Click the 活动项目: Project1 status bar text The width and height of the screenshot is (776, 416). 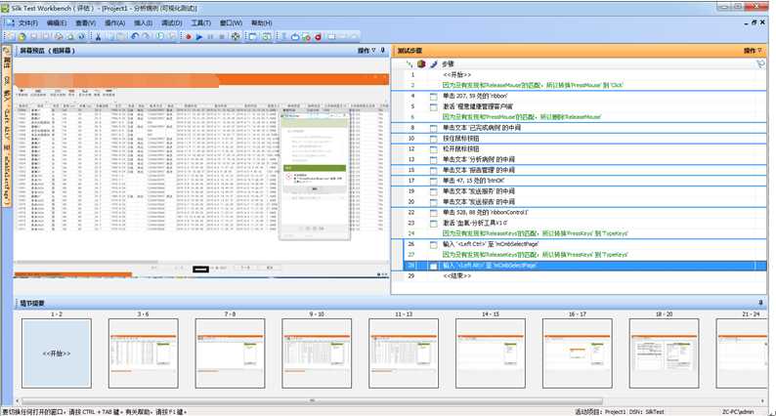[600, 411]
